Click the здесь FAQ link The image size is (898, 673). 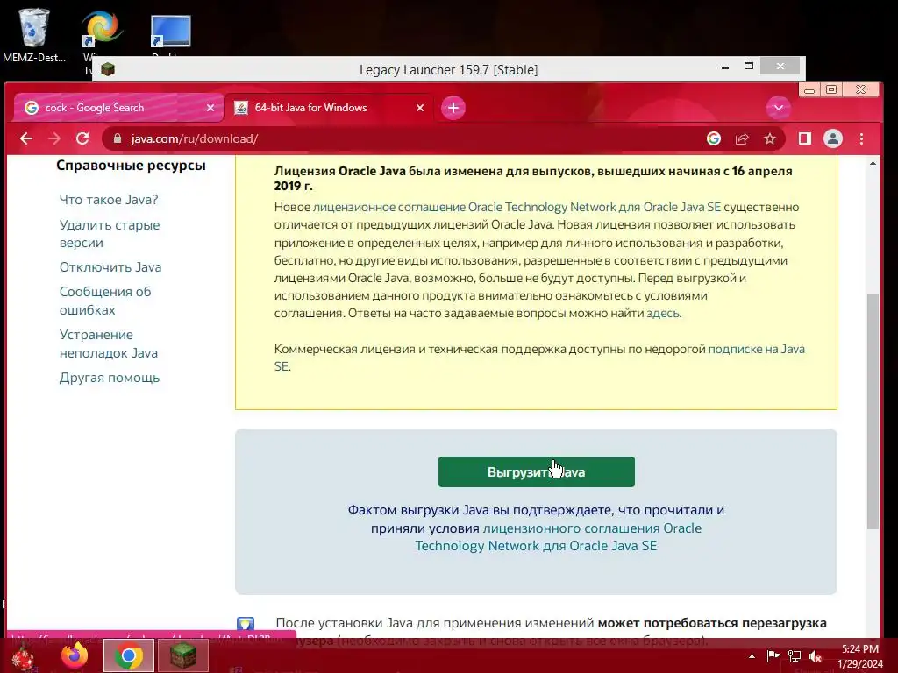coord(663,313)
